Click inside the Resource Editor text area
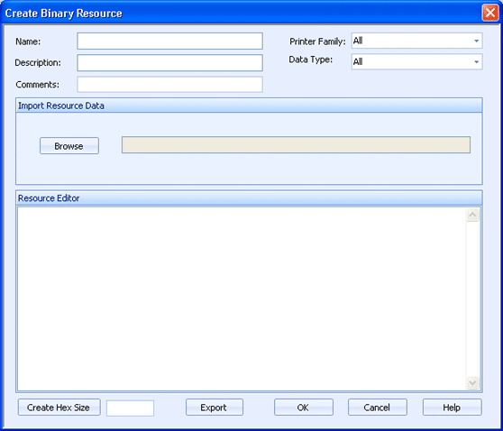Image resolution: width=503 pixels, height=431 pixels. point(242,298)
